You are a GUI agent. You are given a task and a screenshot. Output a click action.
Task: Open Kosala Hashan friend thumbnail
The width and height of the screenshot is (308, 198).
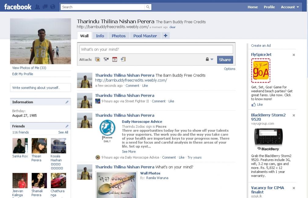[x=59, y=146]
